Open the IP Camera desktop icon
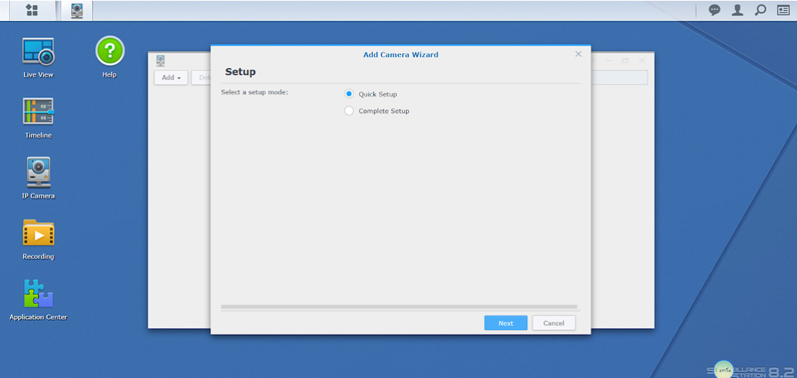The image size is (797, 378). click(x=38, y=172)
